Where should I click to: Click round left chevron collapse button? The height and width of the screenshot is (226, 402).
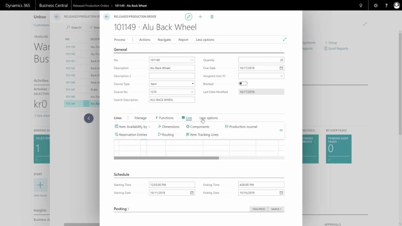[89, 118]
